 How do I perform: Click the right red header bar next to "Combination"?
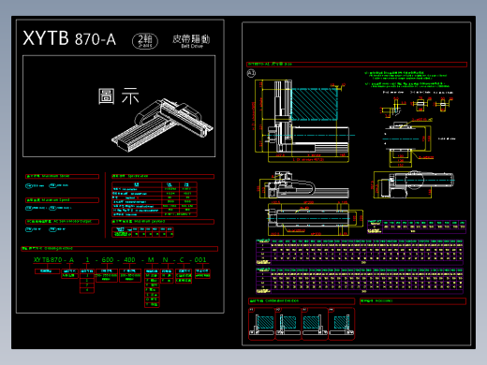[x=413, y=301]
